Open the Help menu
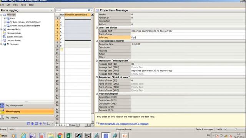 pyautogui.click(x=31, y=5)
